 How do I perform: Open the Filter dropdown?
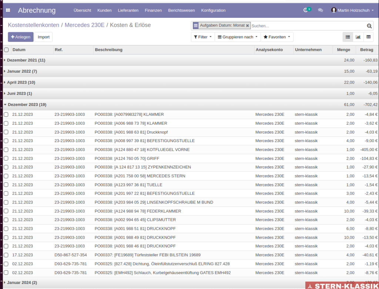pos(203,37)
